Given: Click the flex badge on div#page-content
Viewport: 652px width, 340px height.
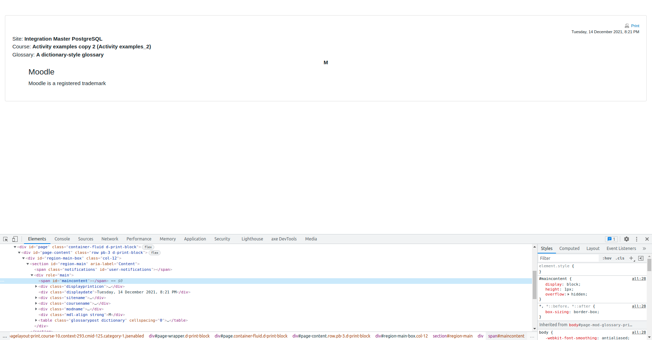Looking at the screenshot, I should point(155,253).
